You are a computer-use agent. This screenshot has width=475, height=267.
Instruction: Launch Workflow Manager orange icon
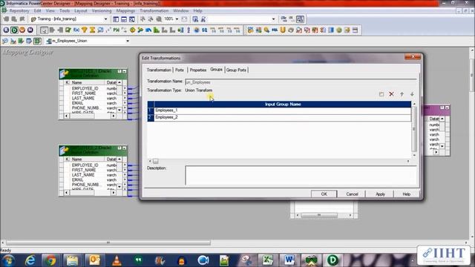[22, 30]
